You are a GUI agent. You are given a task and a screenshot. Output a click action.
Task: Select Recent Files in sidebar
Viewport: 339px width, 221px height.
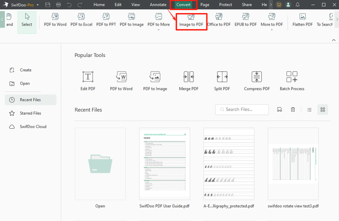[x=30, y=100]
